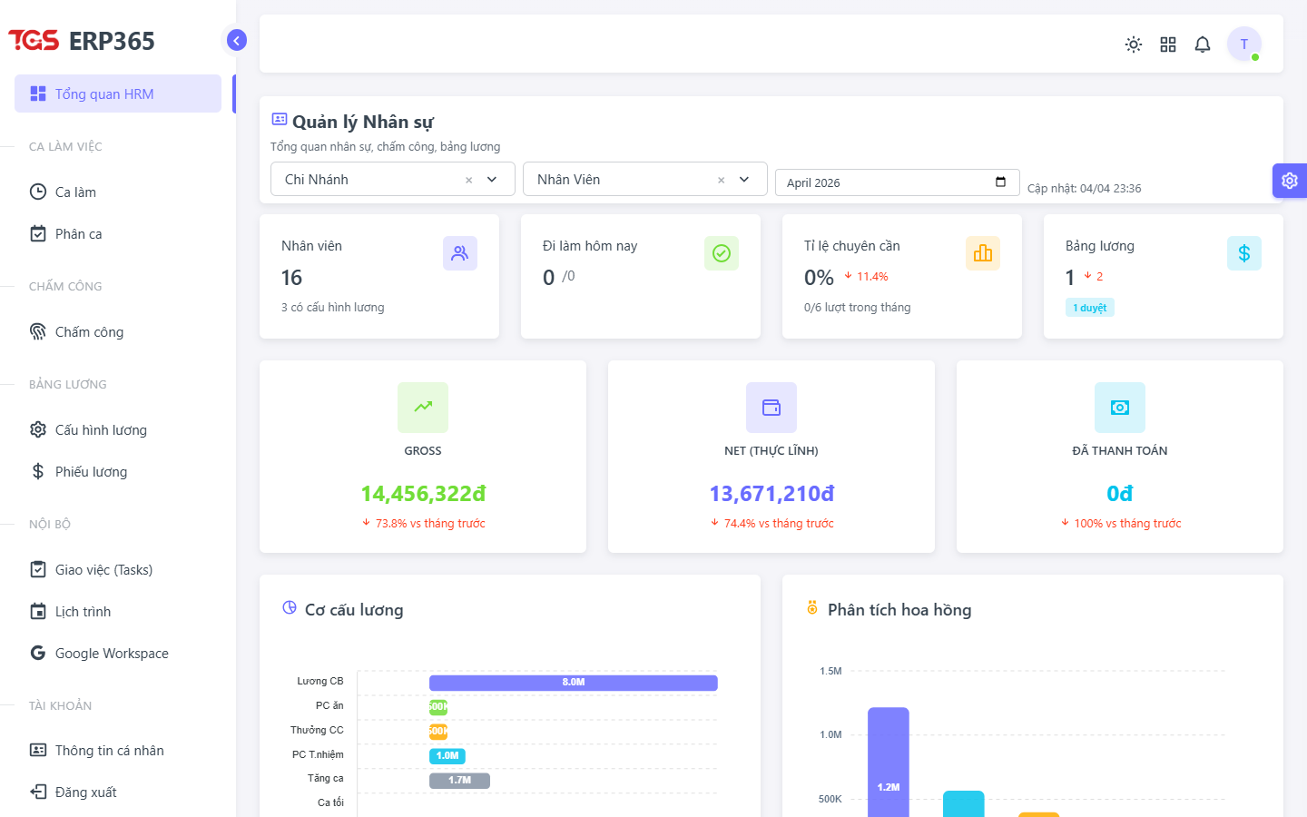Click the Chi Nhánh combo box field

pyautogui.click(x=393, y=179)
